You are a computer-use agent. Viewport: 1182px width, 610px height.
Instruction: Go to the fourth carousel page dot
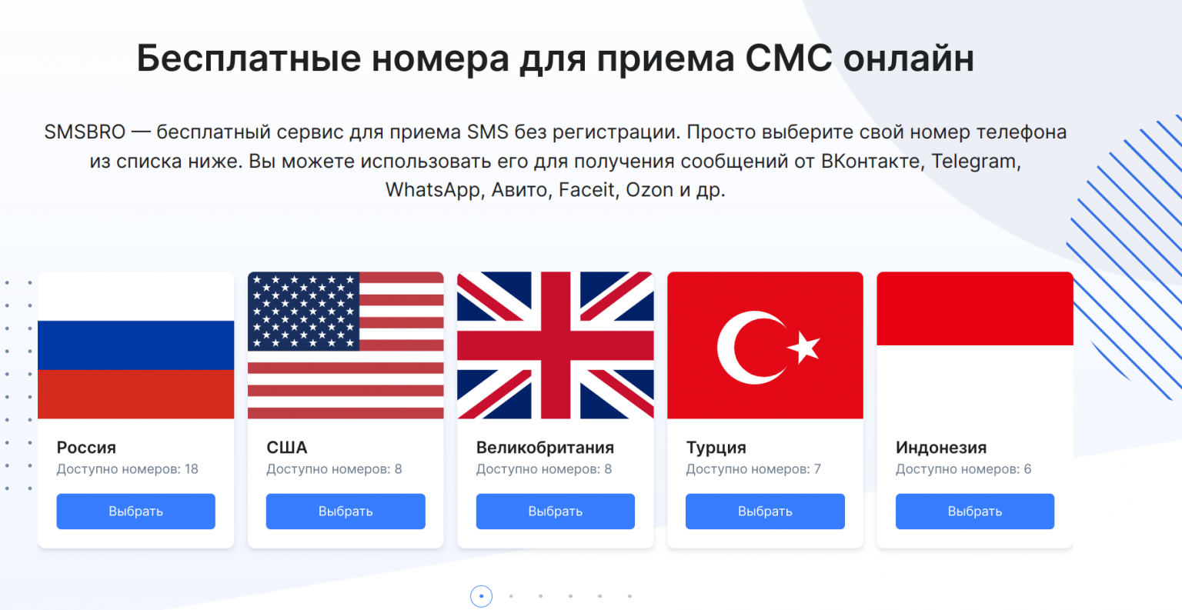[570, 596]
